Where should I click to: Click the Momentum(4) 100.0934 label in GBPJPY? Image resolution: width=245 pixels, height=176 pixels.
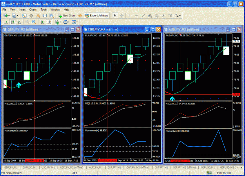pos(16,131)
